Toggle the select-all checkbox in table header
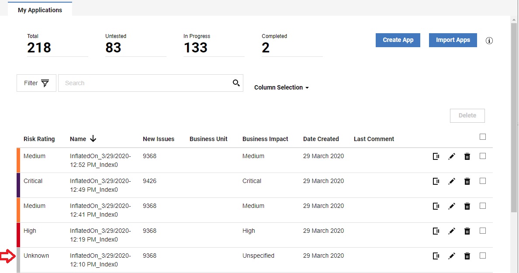The image size is (519, 273). pos(483,137)
